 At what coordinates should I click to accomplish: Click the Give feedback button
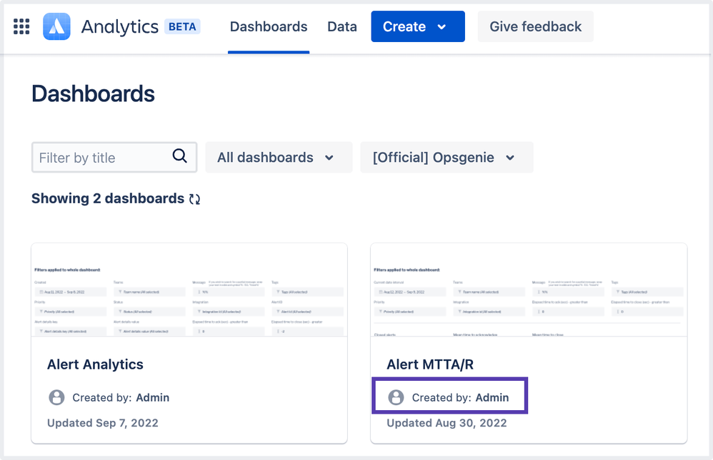(535, 26)
